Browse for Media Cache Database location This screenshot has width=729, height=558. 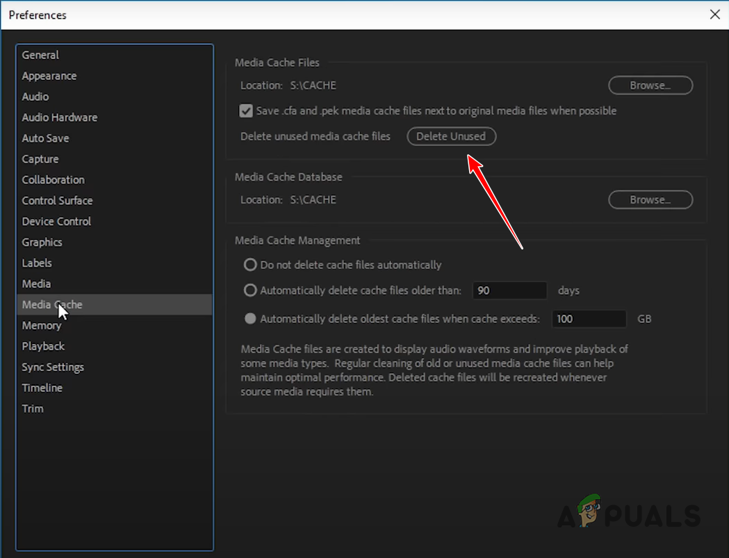[650, 199]
